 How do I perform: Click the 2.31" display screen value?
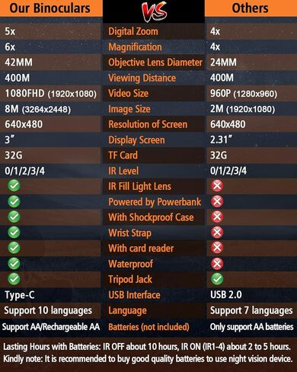(x=221, y=139)
